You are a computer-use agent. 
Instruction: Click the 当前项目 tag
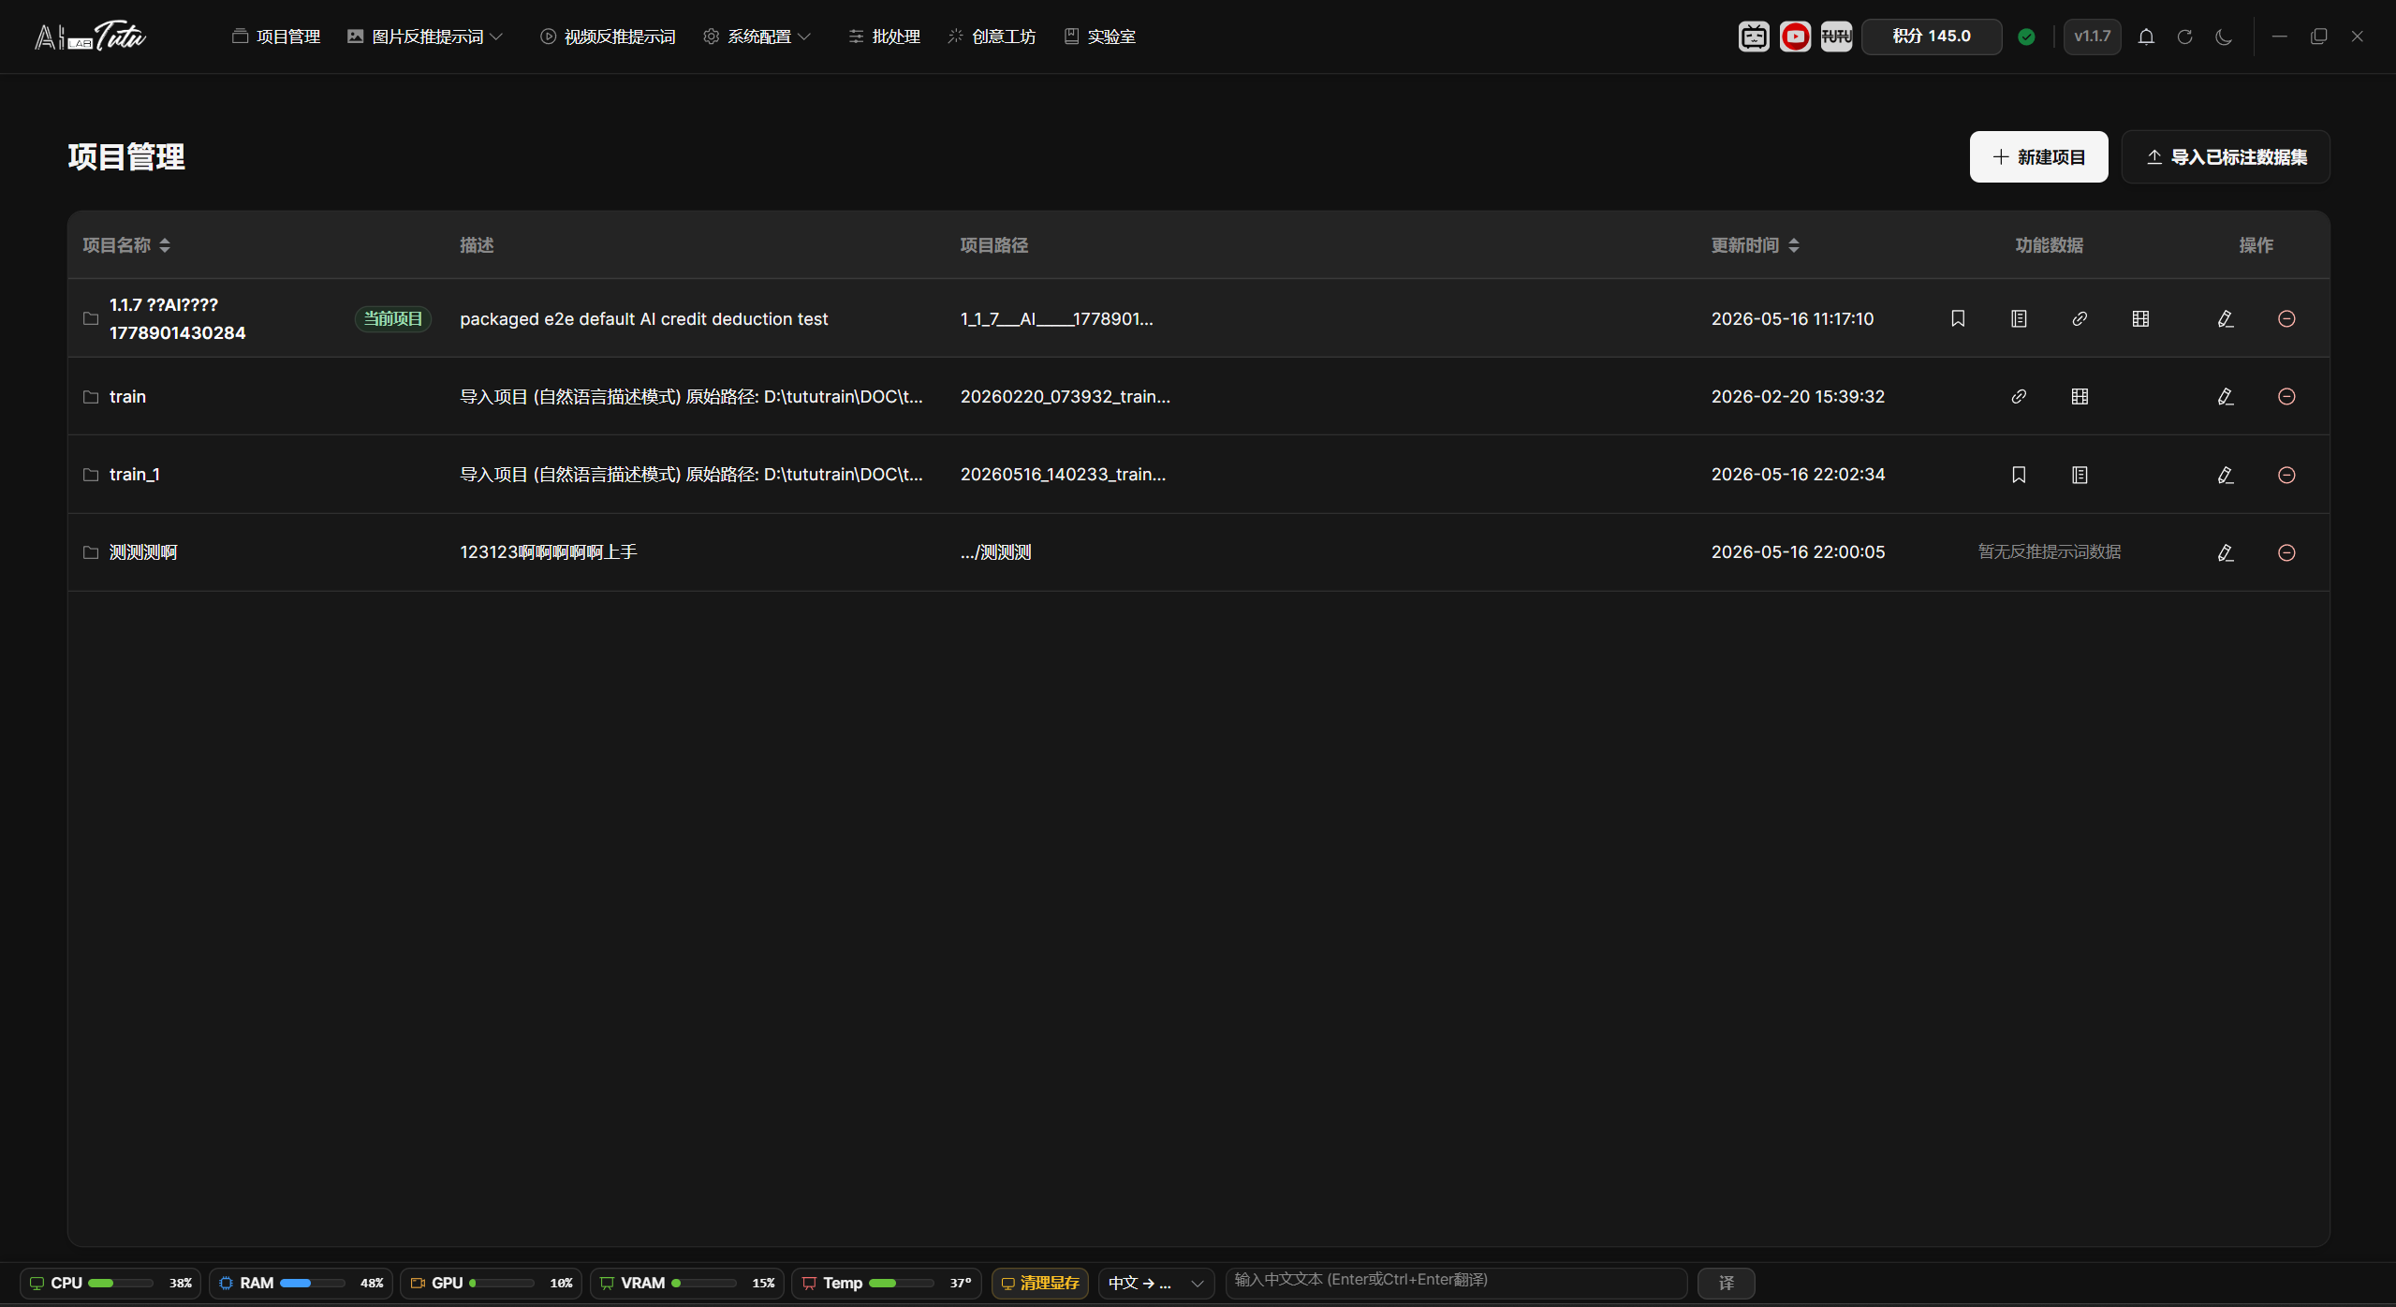coord(393,318)
